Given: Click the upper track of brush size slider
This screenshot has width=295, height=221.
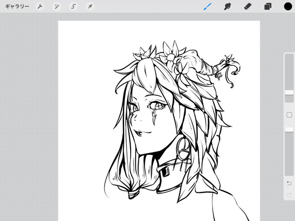Looking at the screenshot, I should click(289, 72).
